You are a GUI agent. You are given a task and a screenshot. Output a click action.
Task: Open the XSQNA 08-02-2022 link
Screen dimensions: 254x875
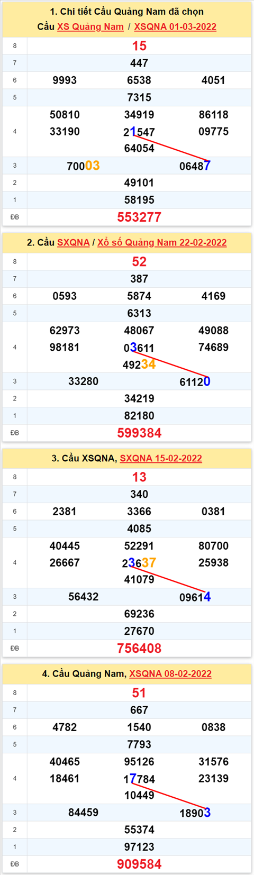coord(170,674)
